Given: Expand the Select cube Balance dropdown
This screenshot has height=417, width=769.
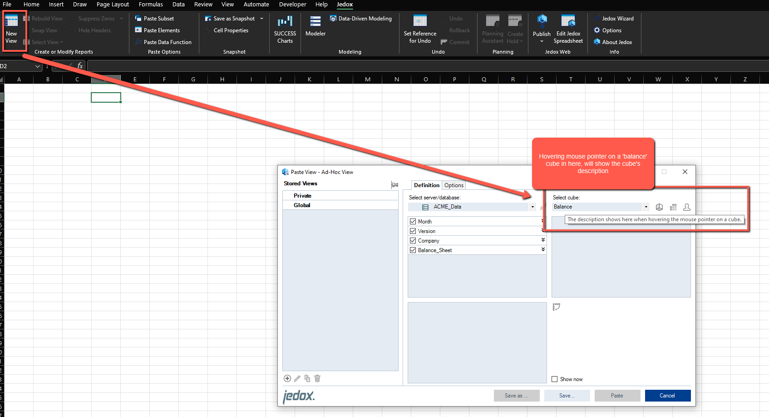Looking at the screenshot, I should pyautogui.click(x=646, y=207).
